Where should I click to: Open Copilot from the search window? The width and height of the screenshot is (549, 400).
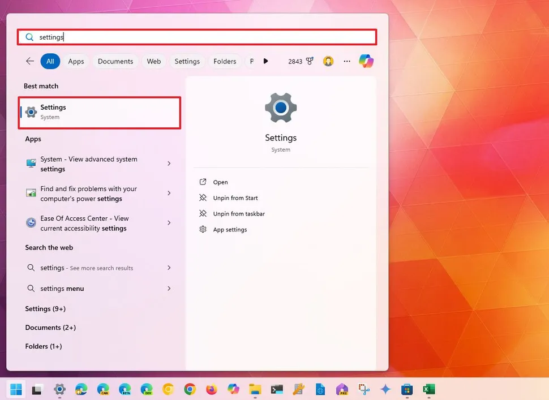(366, 61)
